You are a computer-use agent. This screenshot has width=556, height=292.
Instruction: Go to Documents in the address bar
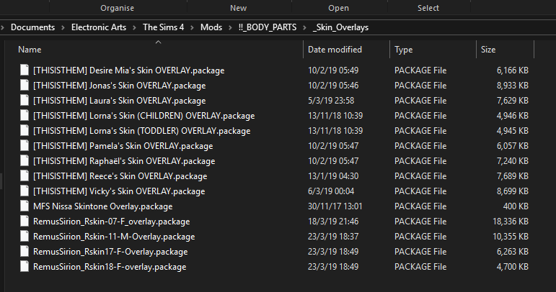[32, 27]
